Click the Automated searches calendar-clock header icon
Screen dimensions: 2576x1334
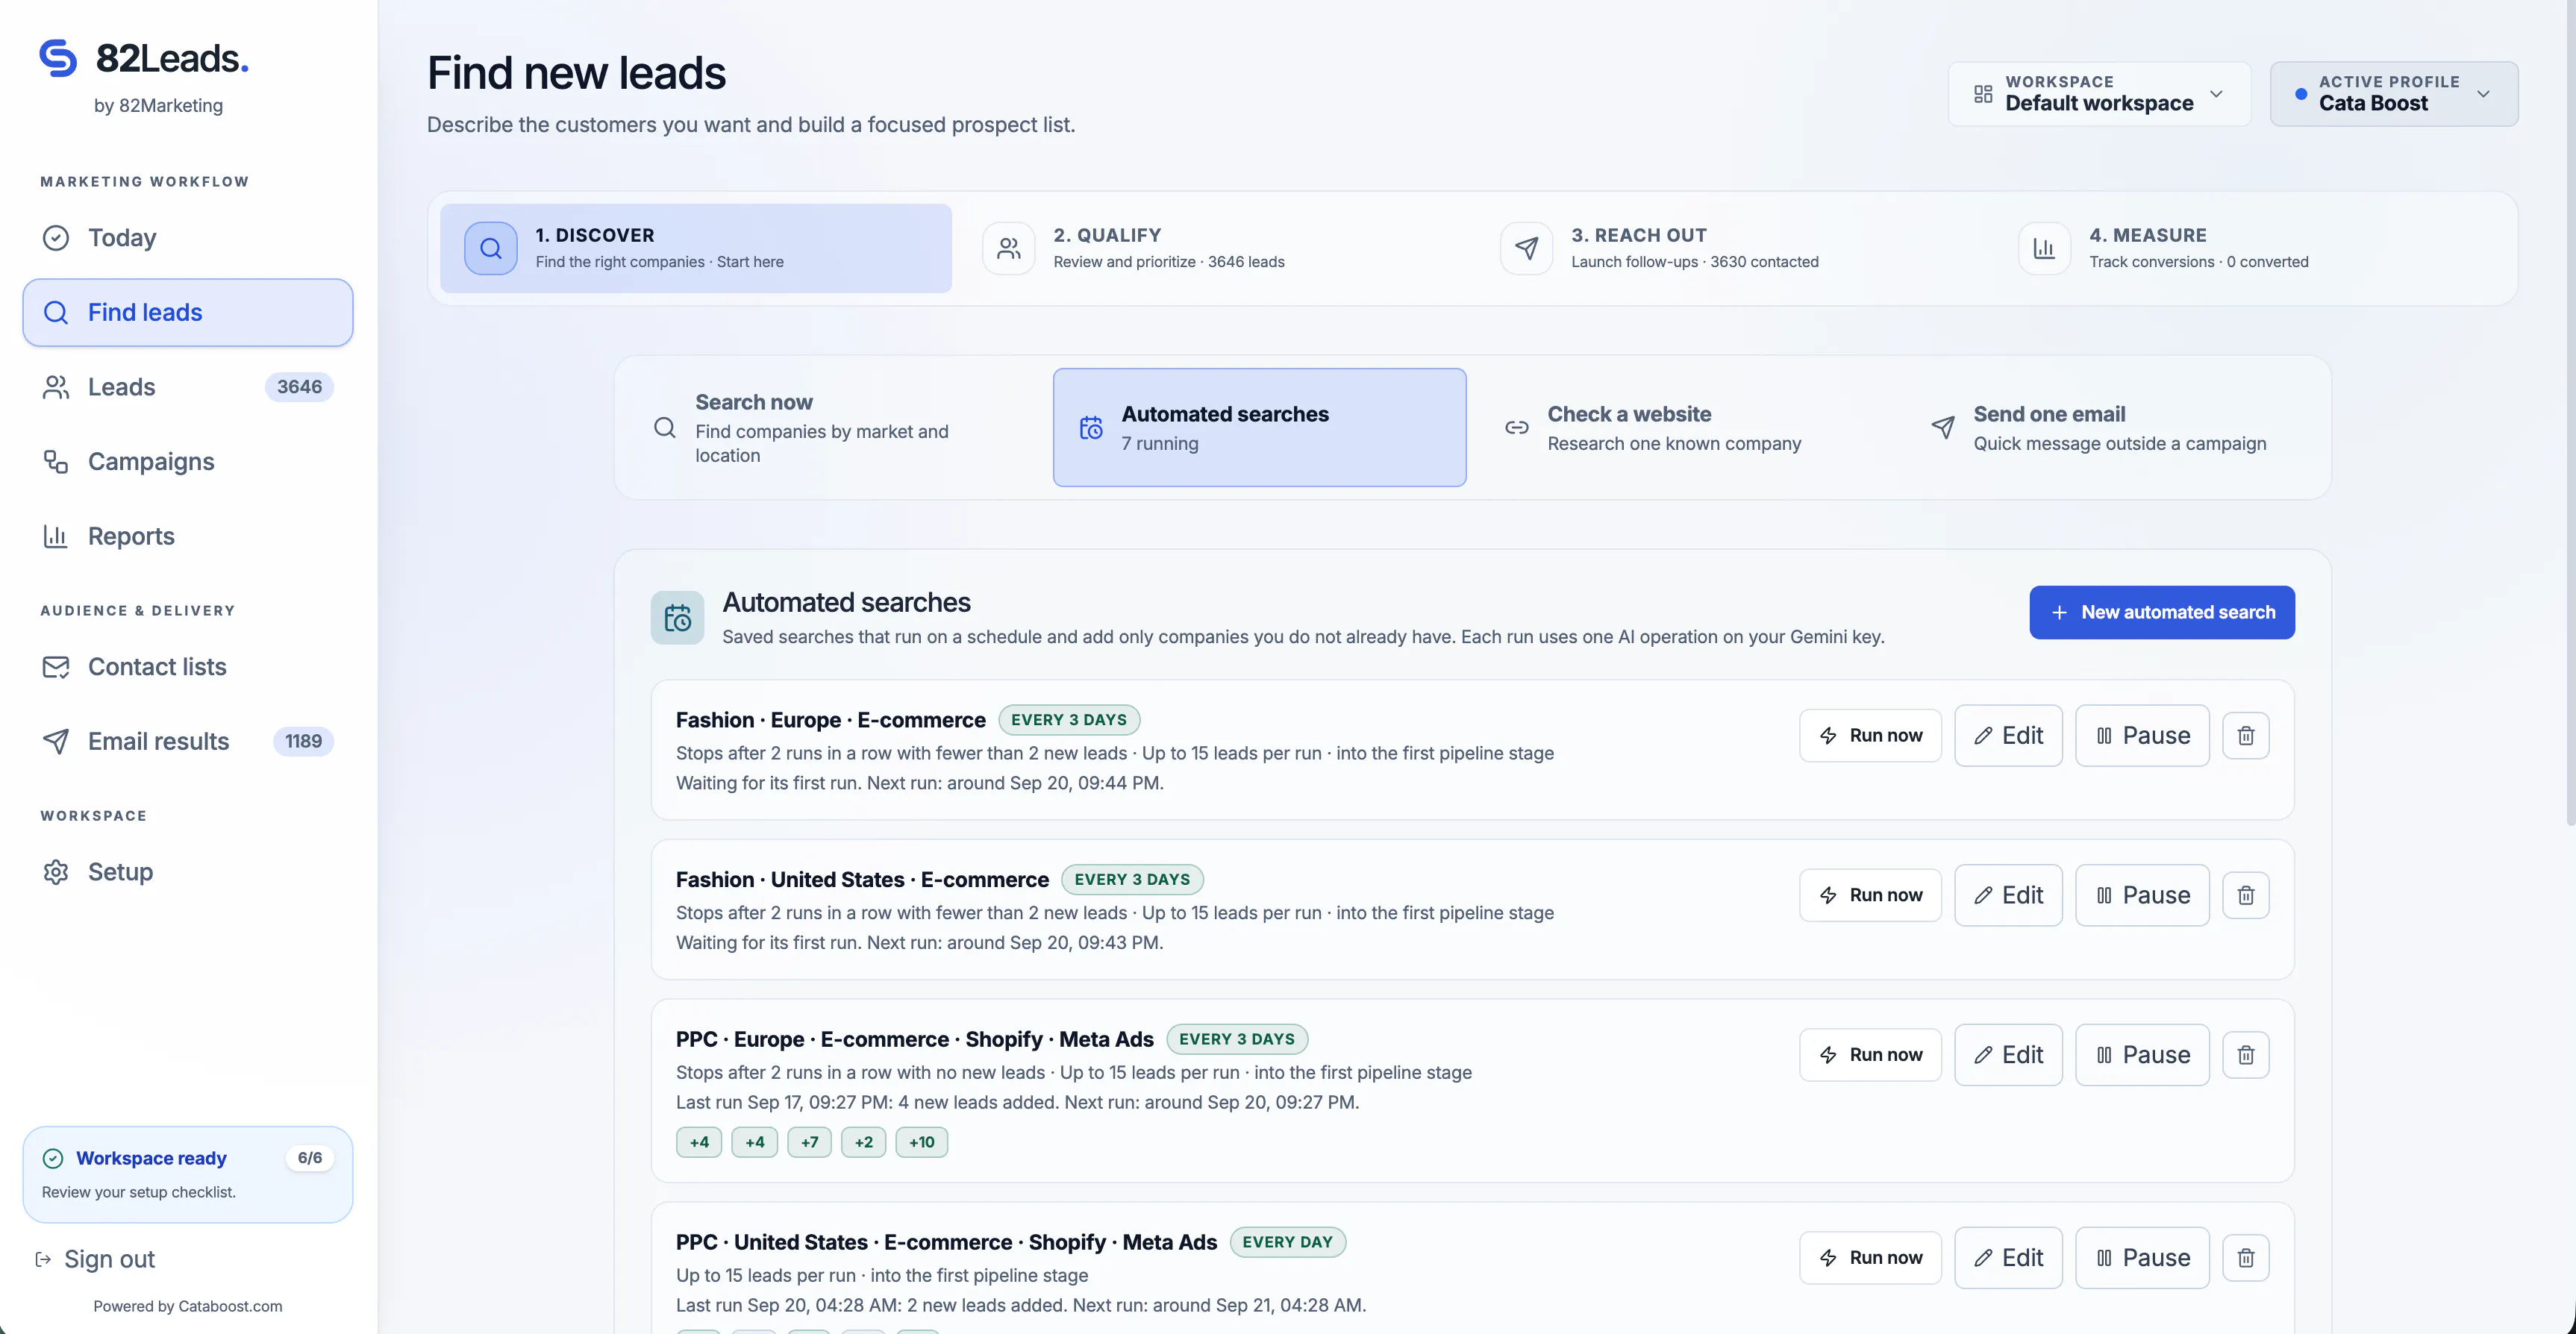point(678,618)
